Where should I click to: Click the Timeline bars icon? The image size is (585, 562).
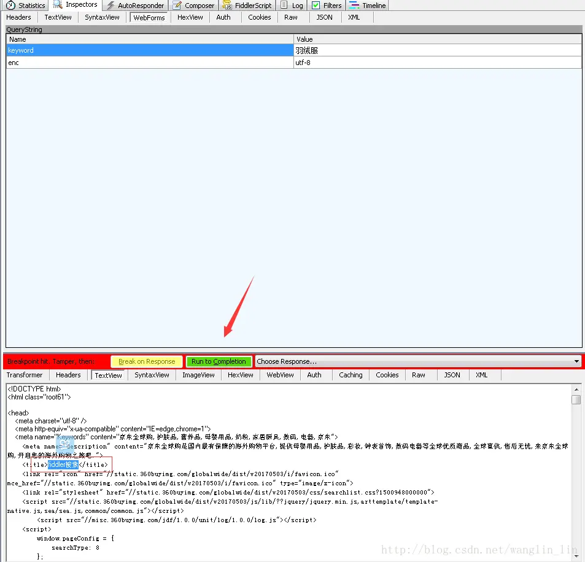tap(354, 6)
